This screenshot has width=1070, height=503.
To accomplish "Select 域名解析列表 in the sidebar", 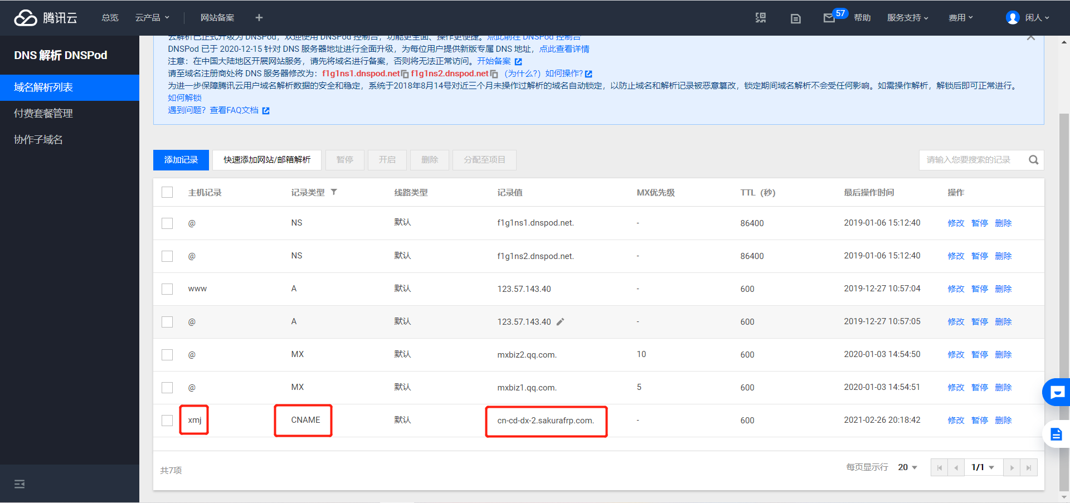I will [70, 87].
